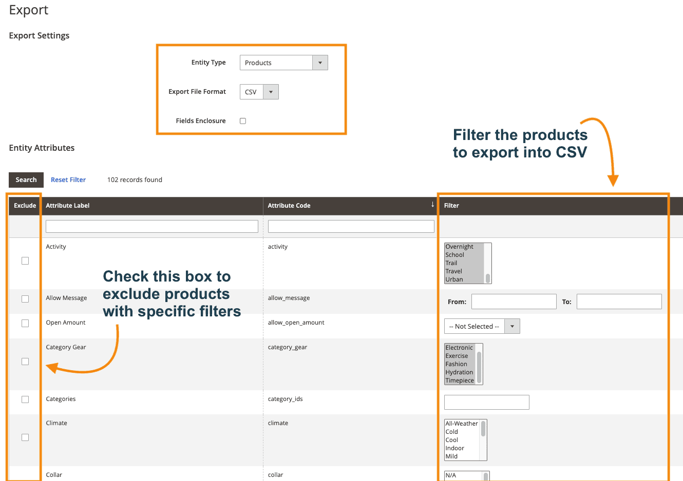Click the Allow Message 'To' input field
Viewport: 683px width, 481px height.
pyautogui.click(x=619, y=301)
